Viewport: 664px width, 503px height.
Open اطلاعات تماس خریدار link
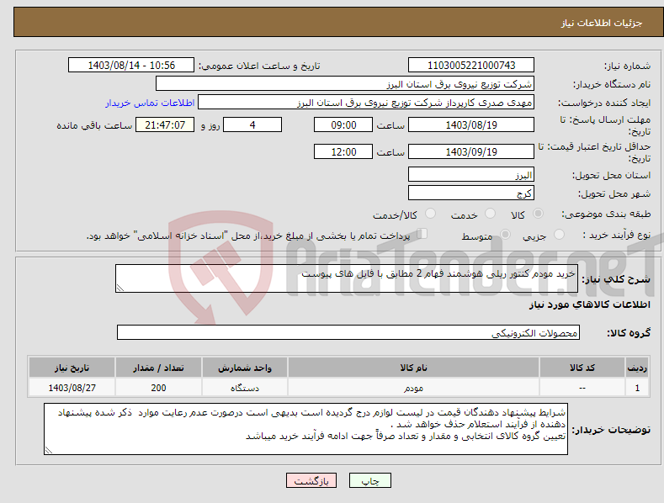[150, 103]
